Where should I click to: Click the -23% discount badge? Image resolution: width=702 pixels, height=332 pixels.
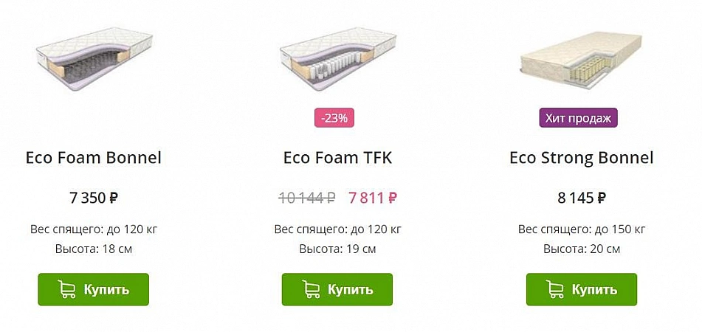click(334, 117)
